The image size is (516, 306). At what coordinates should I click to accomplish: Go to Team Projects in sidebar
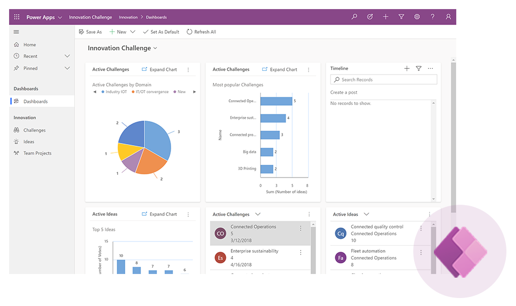coord(37,153)
